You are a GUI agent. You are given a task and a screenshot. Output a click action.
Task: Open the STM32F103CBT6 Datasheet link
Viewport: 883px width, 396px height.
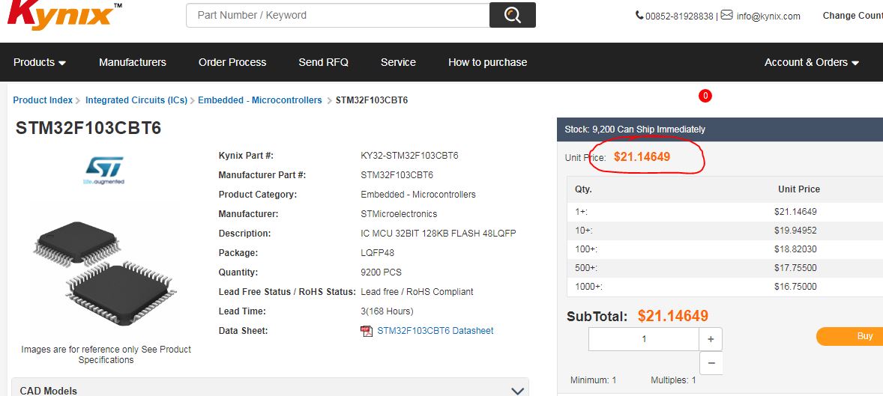tap(436, 331)
